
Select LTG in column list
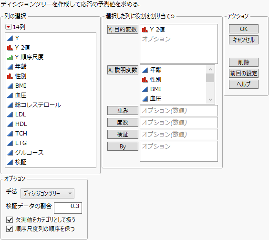tap(21, 143)
